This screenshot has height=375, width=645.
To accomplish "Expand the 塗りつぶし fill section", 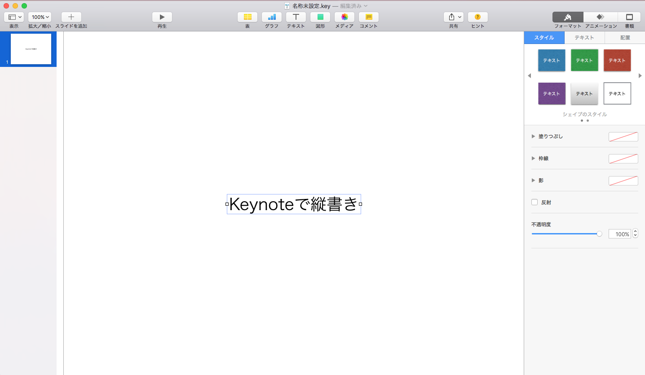I will click(x=534, y=136).
